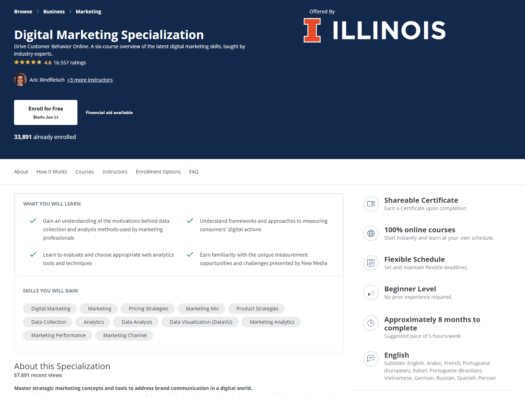Click the Flexible Schedule calendar icon
The height and width of the screenshot is (397, 525).
371,263
